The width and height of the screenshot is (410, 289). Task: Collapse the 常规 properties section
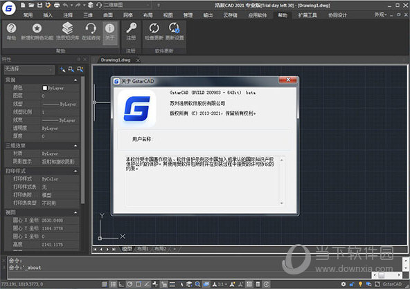(x=75, y=80)
